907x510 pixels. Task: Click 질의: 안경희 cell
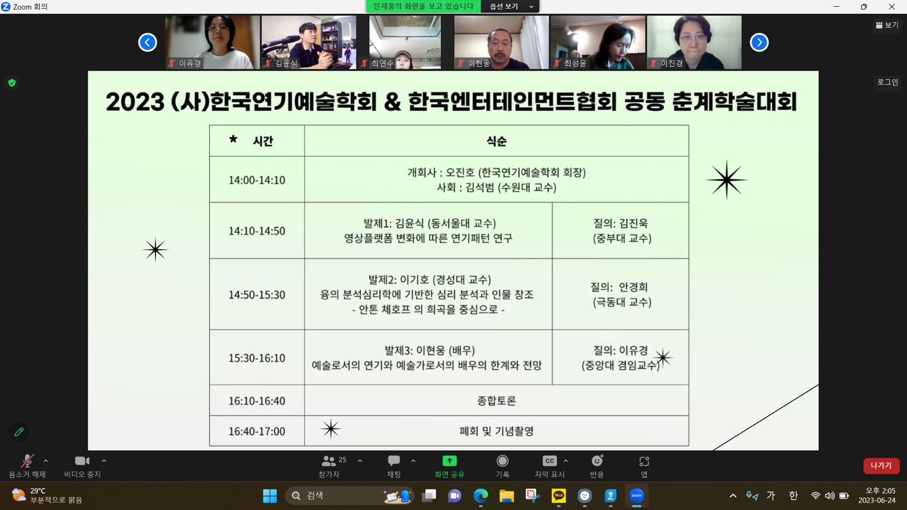[620, 294]
